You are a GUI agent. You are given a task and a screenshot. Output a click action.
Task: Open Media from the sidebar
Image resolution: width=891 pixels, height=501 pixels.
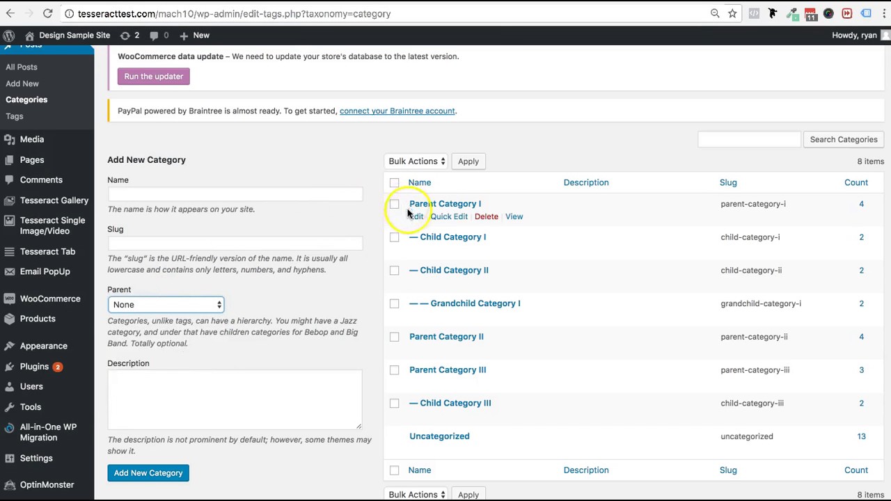[x=31, y=139]
